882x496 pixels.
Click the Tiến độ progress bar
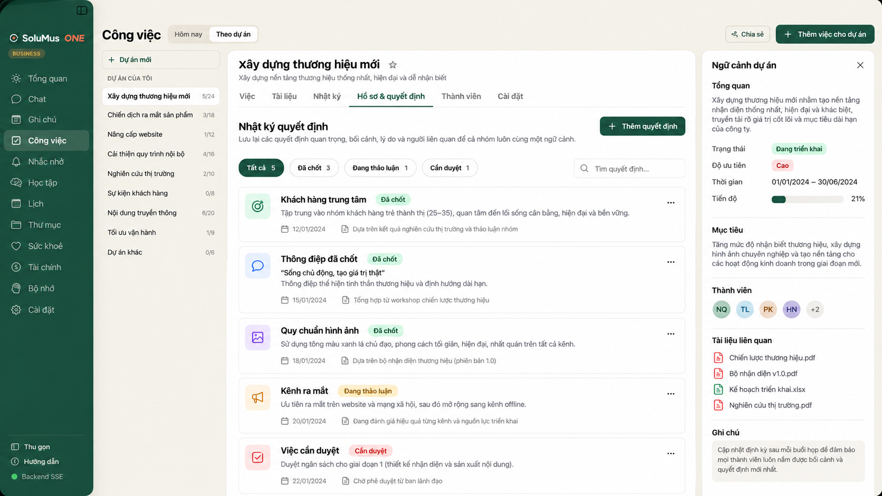click(x=807, y=199)
